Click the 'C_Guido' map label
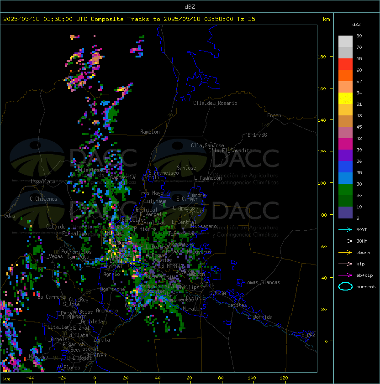This screenshot has width=380, height=384. click(x=56, y=227)
